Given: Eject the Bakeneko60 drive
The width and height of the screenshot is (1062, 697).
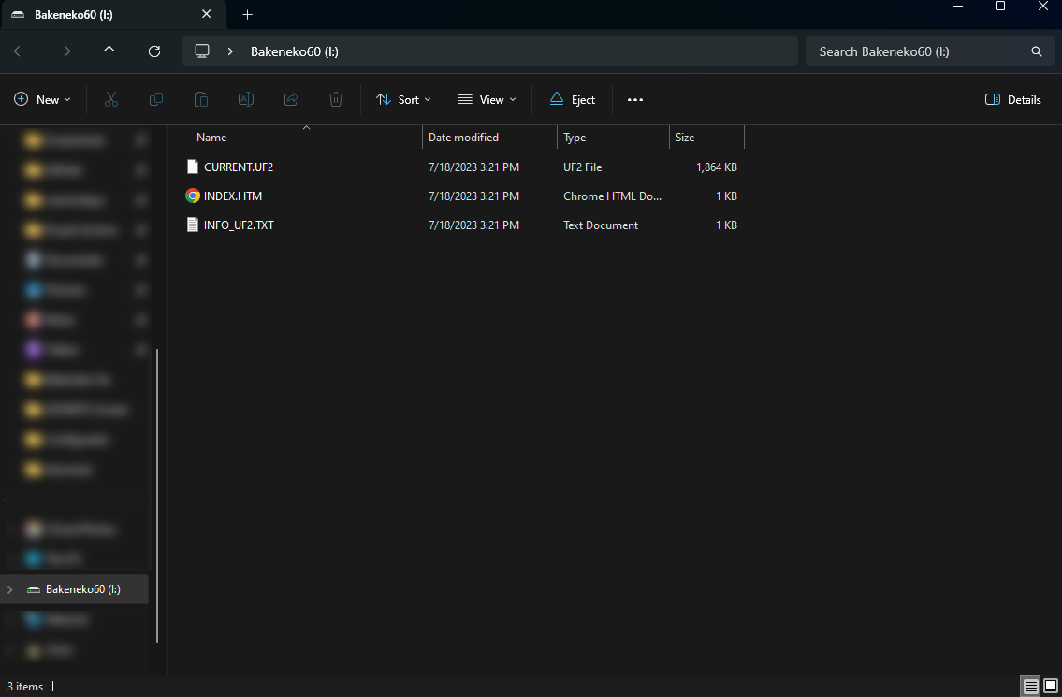Looking at the screenshot, I should point(572,99).
